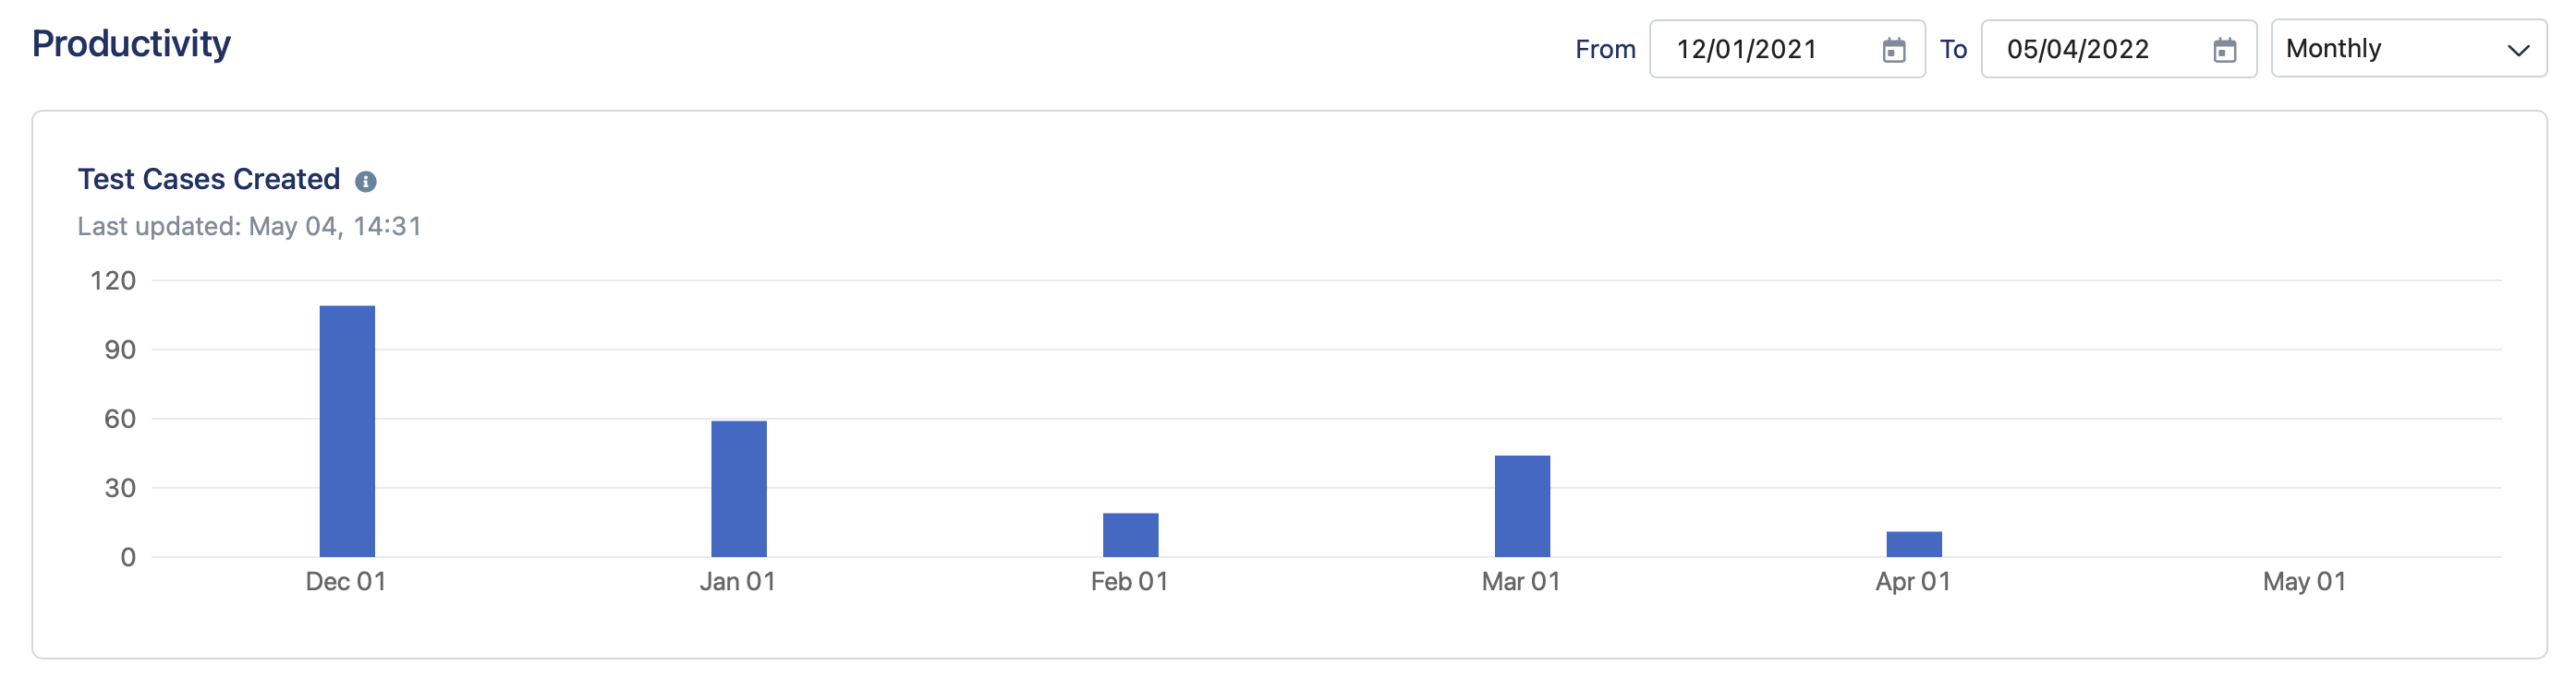Click the Productivity heading
Screen dimensions: 2576x688
(x=131, y=44)
